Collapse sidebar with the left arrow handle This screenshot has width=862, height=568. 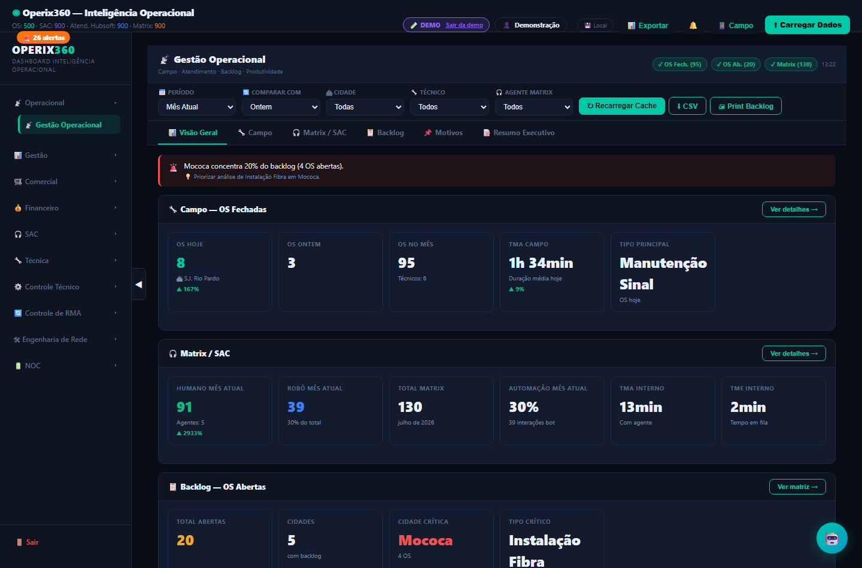point(139,285)
